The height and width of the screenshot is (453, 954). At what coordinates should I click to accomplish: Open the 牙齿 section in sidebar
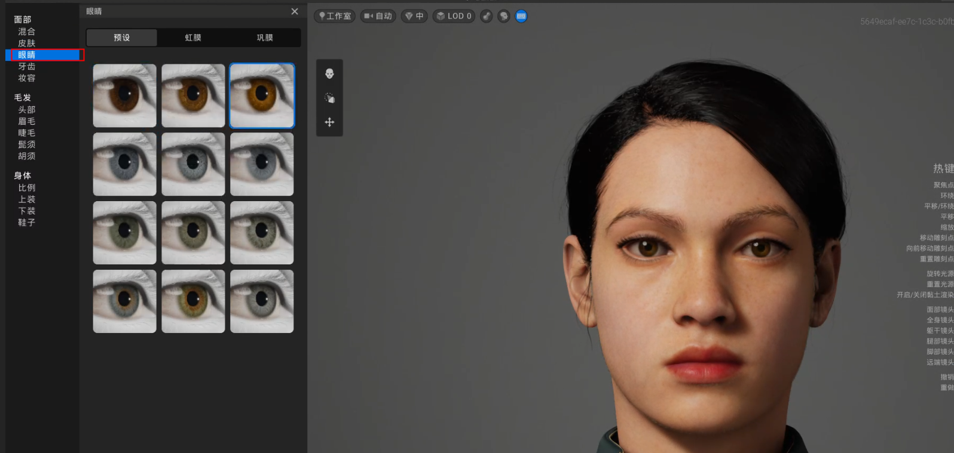click(x=26, y=66)
